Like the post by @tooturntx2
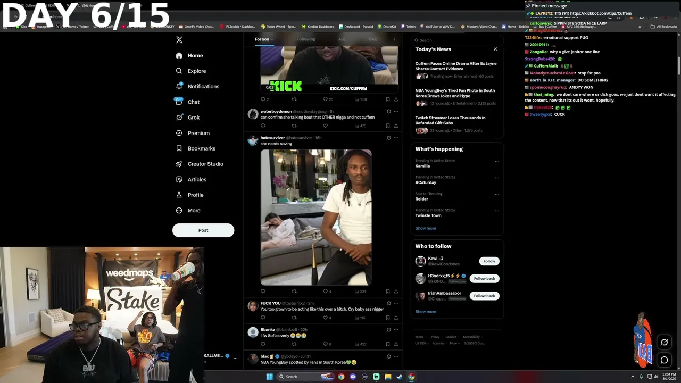The image size is (681, 383). click(x=325, y=318)
